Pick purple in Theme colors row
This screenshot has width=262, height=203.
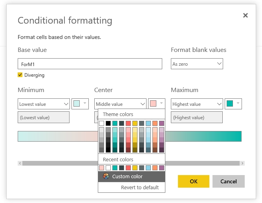pos(161,124)
